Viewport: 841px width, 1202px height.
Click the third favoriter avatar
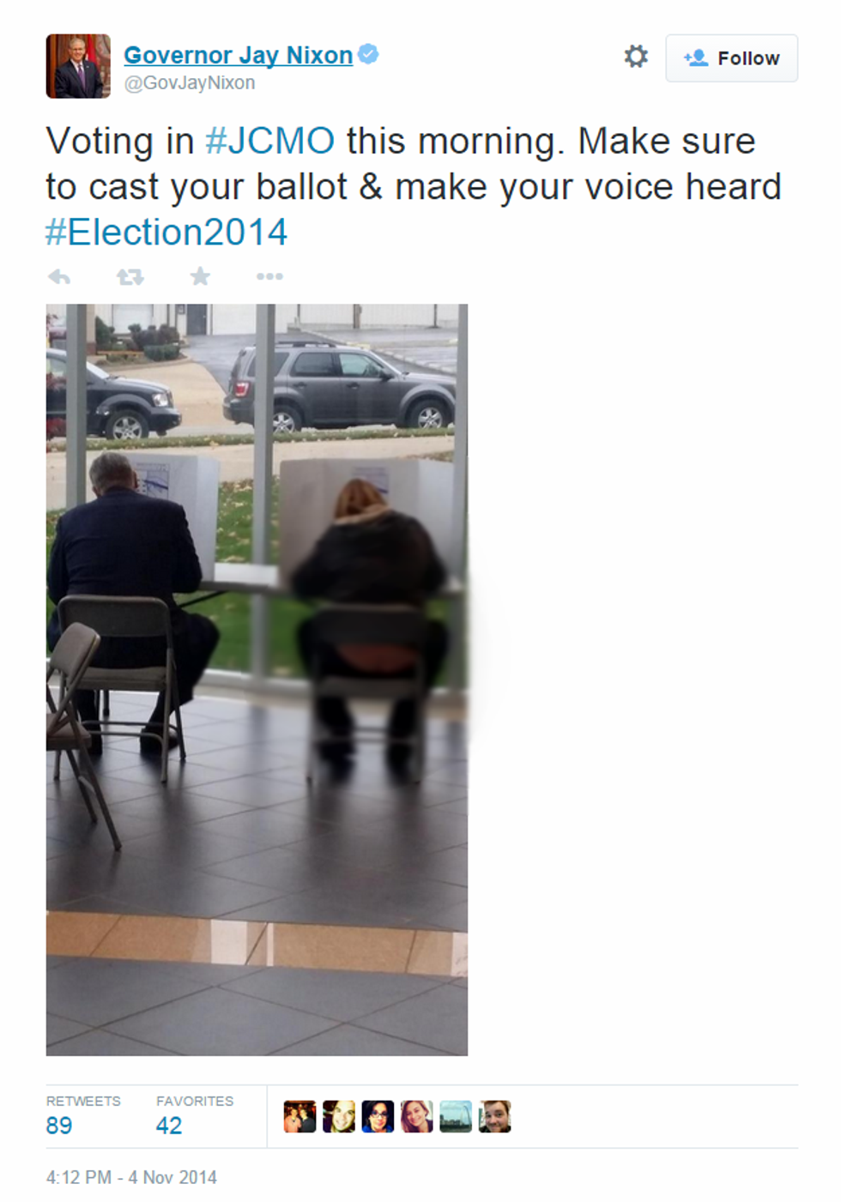click(378, 1117)
